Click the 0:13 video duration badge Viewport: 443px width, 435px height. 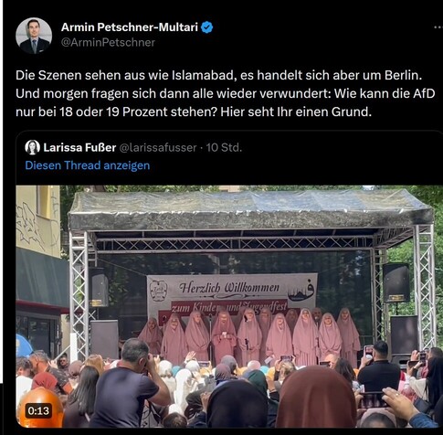[x=38, y=411]
